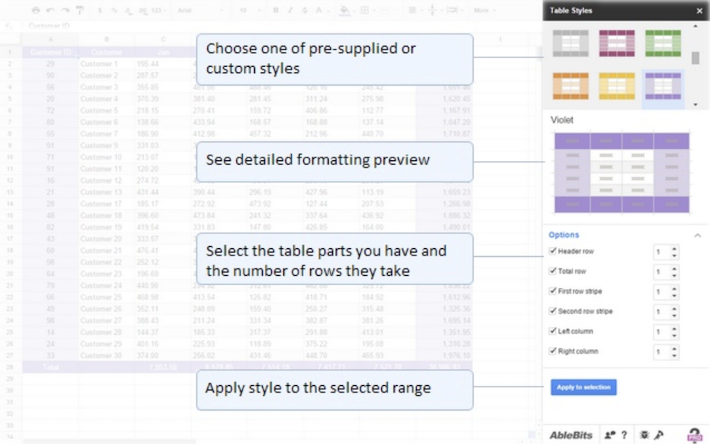710x444 pixels.
Task: Click the pin icon in AbleBits footer
Action: pyautogui.click(x=658, y=435)
